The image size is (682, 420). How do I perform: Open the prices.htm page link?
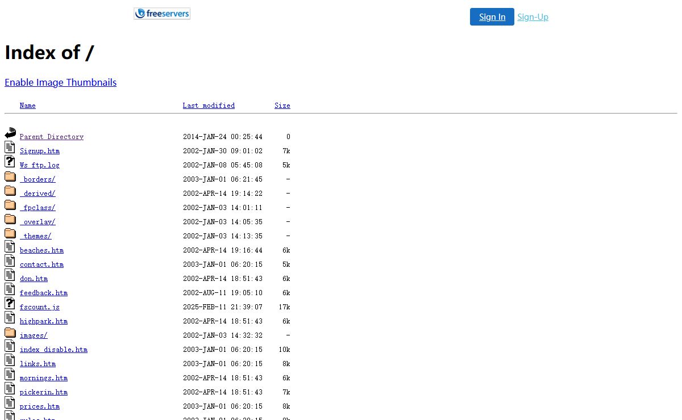click(x=40, y=406)
